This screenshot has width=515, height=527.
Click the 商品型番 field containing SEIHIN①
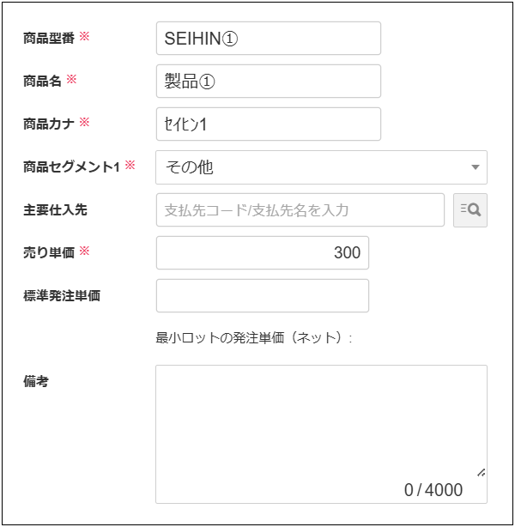268,39
